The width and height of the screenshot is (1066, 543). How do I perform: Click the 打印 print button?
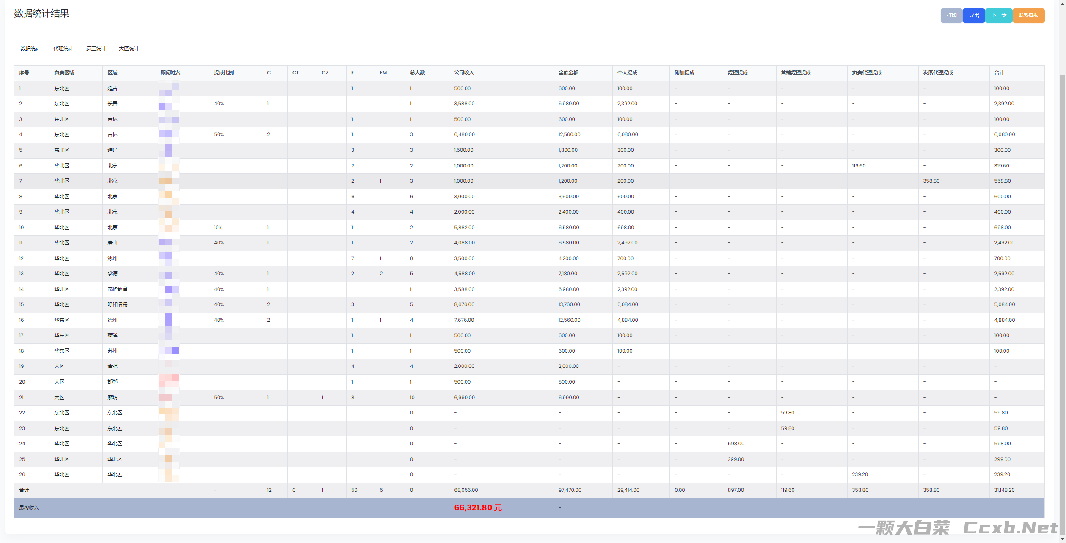[x=951, y=15]
